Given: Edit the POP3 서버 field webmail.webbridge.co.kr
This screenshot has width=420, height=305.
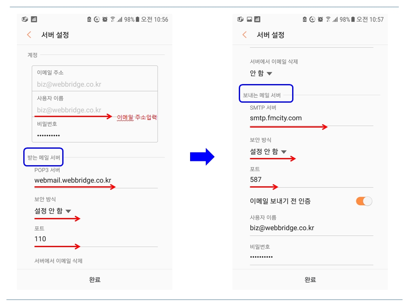Looking at the screenshot, I should (96, 180).
